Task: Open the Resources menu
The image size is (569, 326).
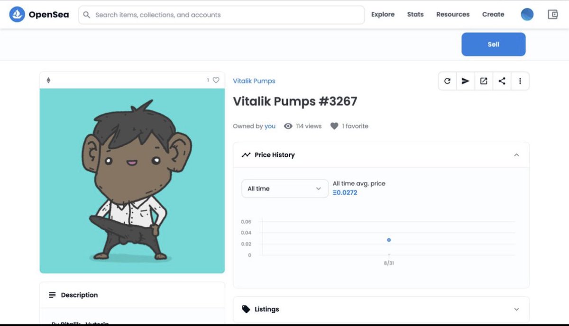Action: point(453,14)
